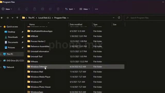
Task: Click the 6/24/2022 9:22 AM date cell
Action: (78, 67)
